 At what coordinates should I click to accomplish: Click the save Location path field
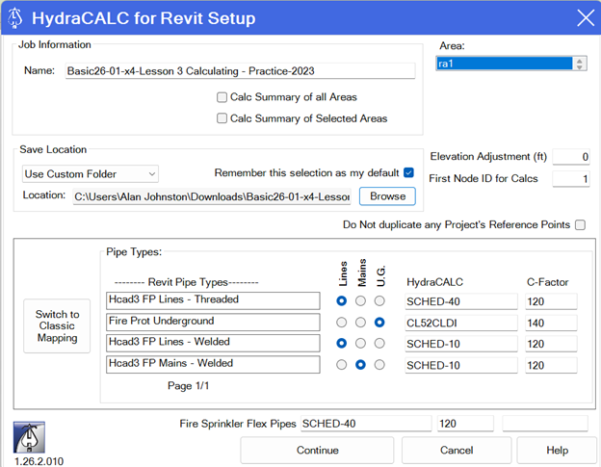[212, 196]
